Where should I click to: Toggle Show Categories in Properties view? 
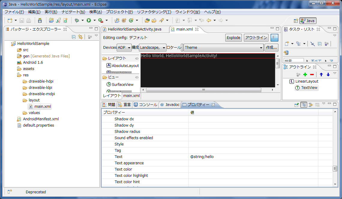click(304, 105)
